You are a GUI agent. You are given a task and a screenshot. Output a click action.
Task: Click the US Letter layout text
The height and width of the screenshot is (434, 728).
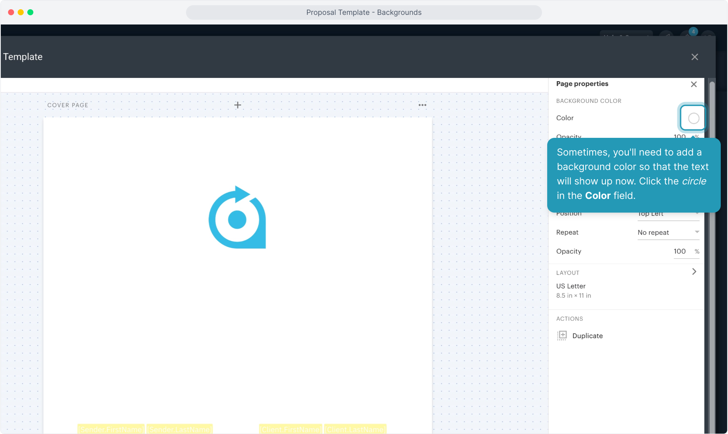[x=571, y=286]
